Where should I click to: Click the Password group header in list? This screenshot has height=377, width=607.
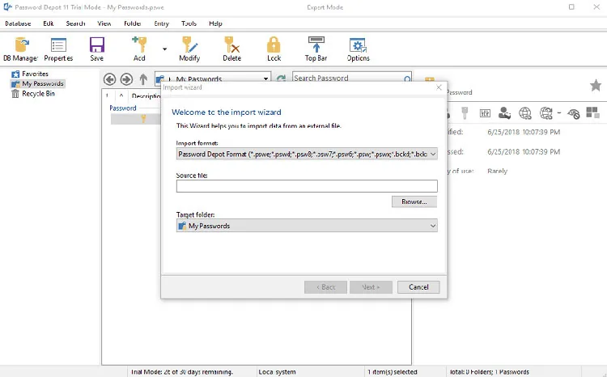click(123, 108)
